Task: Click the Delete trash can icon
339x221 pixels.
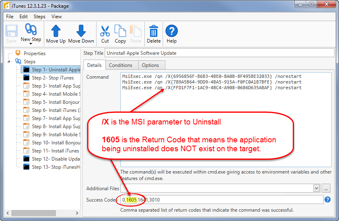Action: 154,31
